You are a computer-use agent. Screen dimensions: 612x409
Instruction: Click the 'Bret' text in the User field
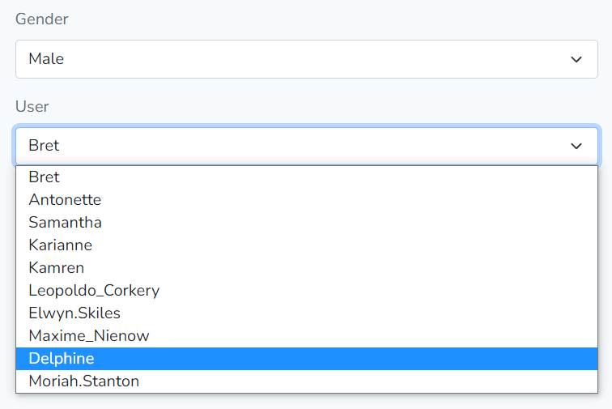[x=44, y=146]
